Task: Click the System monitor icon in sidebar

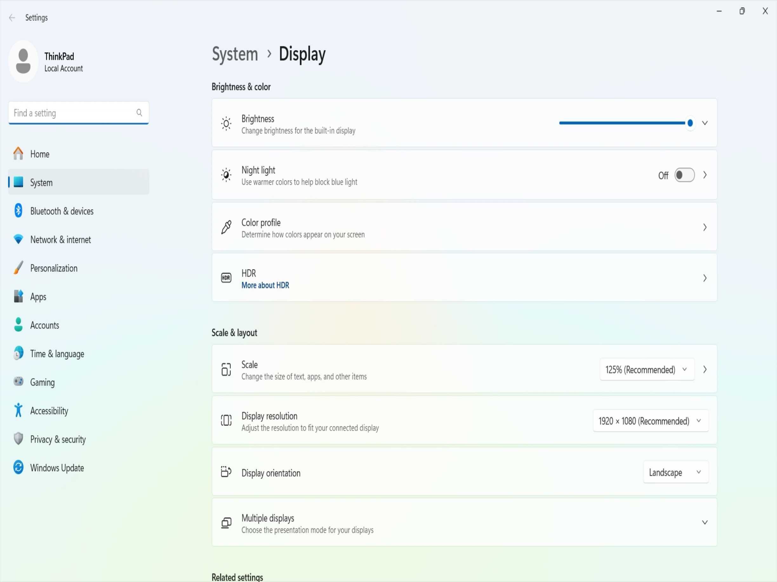Action: [x=18, y=182]
